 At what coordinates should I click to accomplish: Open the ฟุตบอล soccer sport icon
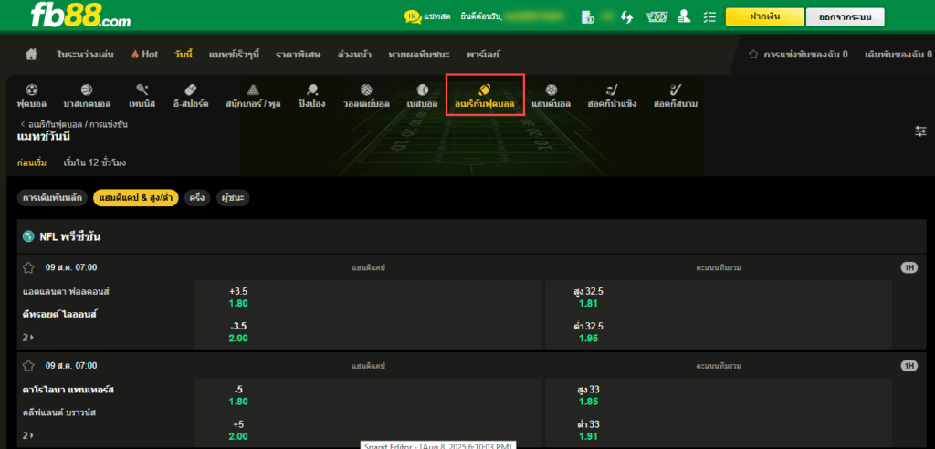[32, 90]
